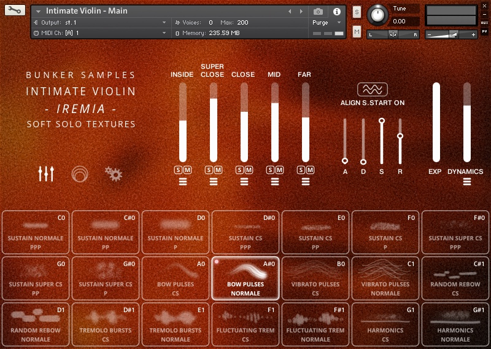Screen dimensions: 491x349
Task: Open the CLOSE mic hamburger menu
Action: 244,181
